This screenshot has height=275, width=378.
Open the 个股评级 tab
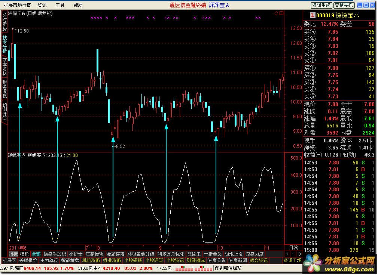tap(154, 260)
